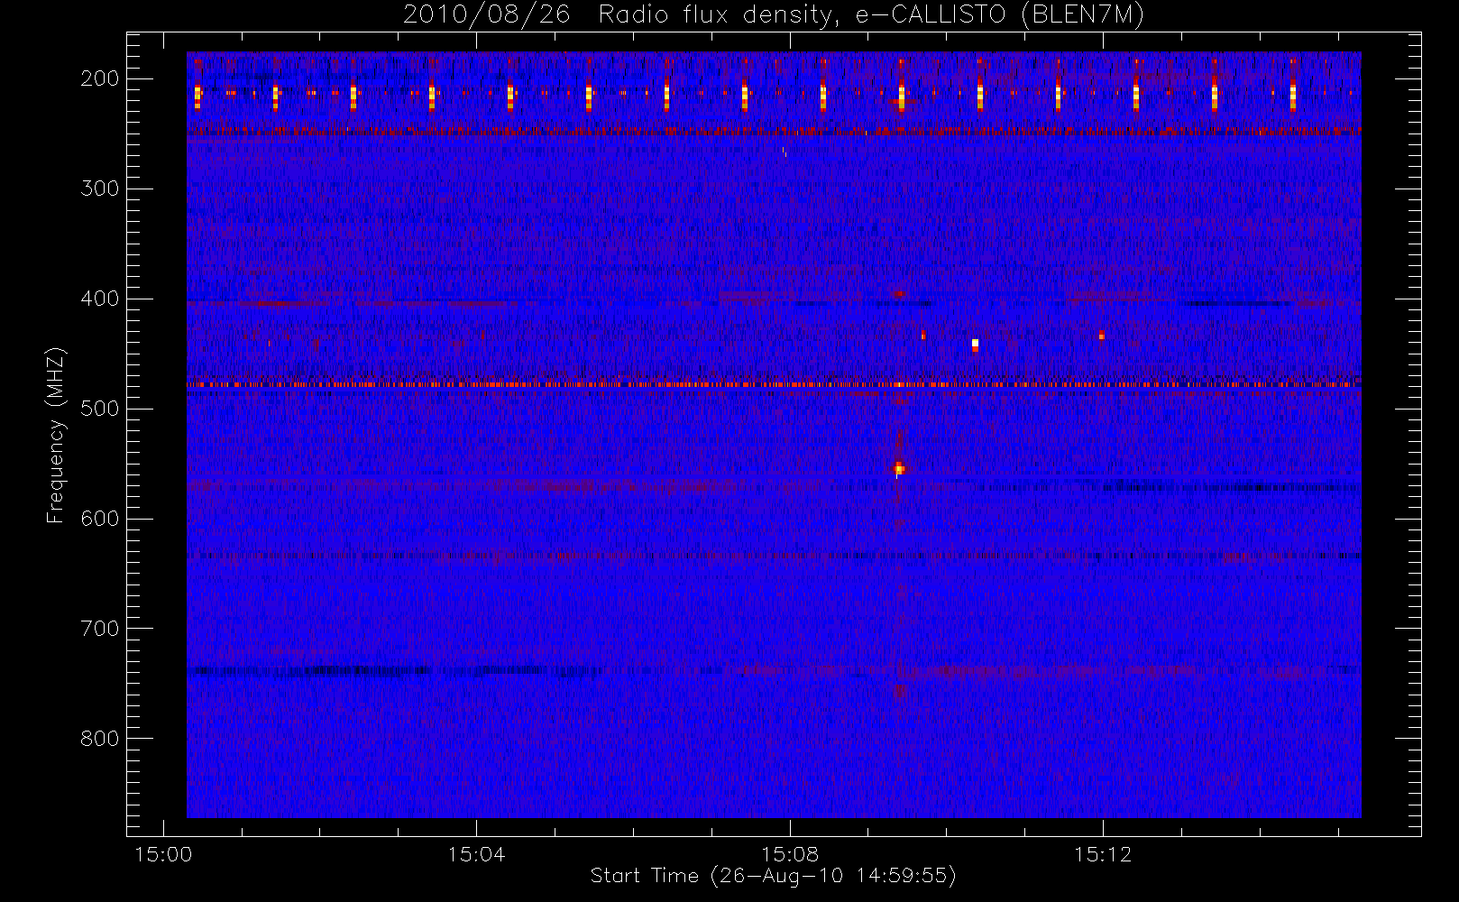1459x902 pixels.
Task: Click the plot title 'Radio flux density, e-CALLISTO (BLEN7M)'
Action: click(871, 14)
